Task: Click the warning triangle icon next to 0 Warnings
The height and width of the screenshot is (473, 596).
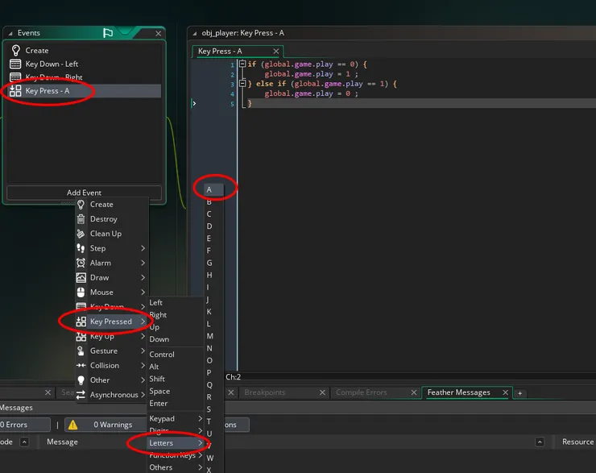Action: (73, 425)
